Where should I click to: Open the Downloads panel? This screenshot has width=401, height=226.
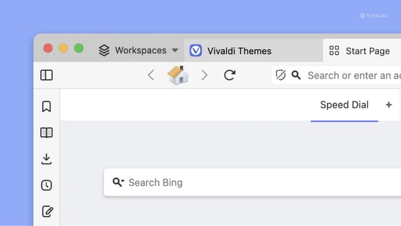click(x=46, y=159)
